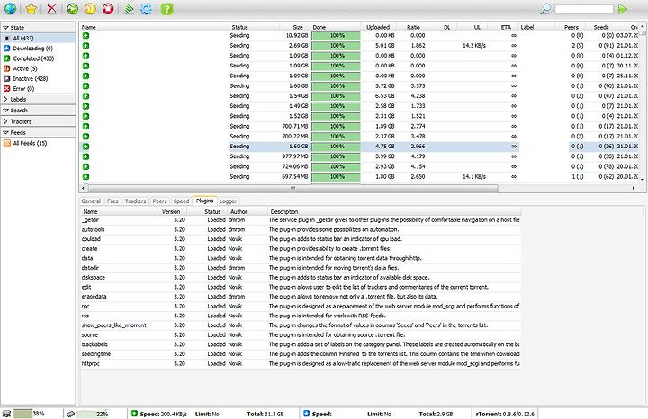
Task: Click seeding icon of the 1.54 GB torrent
Action: coord(86,96)
